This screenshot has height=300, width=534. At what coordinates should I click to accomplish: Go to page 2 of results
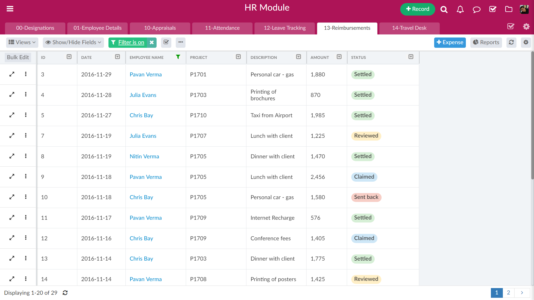[508, 292]
